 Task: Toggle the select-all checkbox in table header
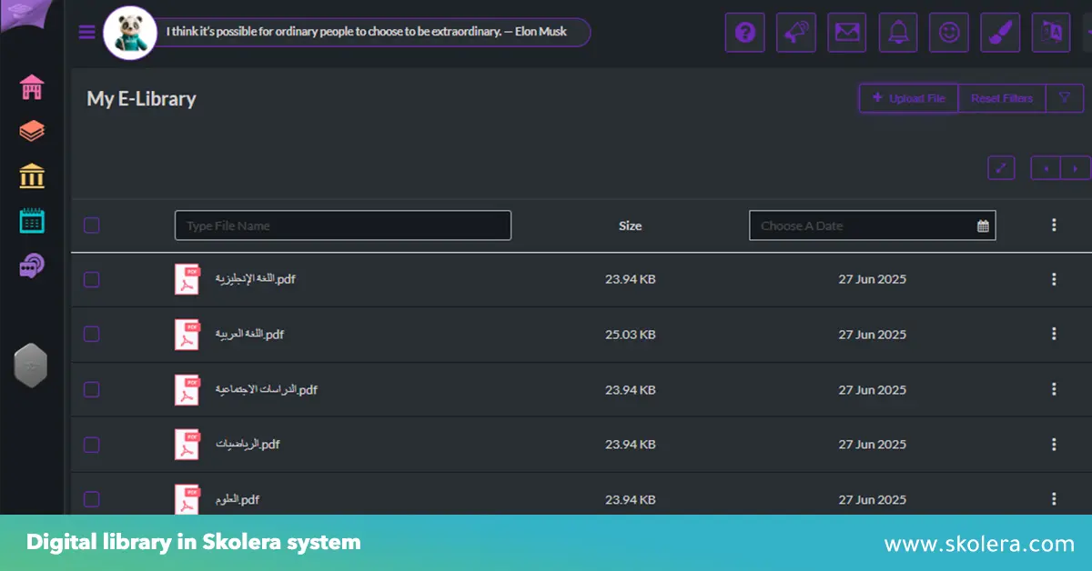(91, 225)
